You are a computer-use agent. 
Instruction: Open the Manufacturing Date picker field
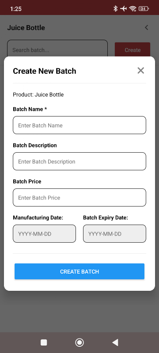pos(44,233)
